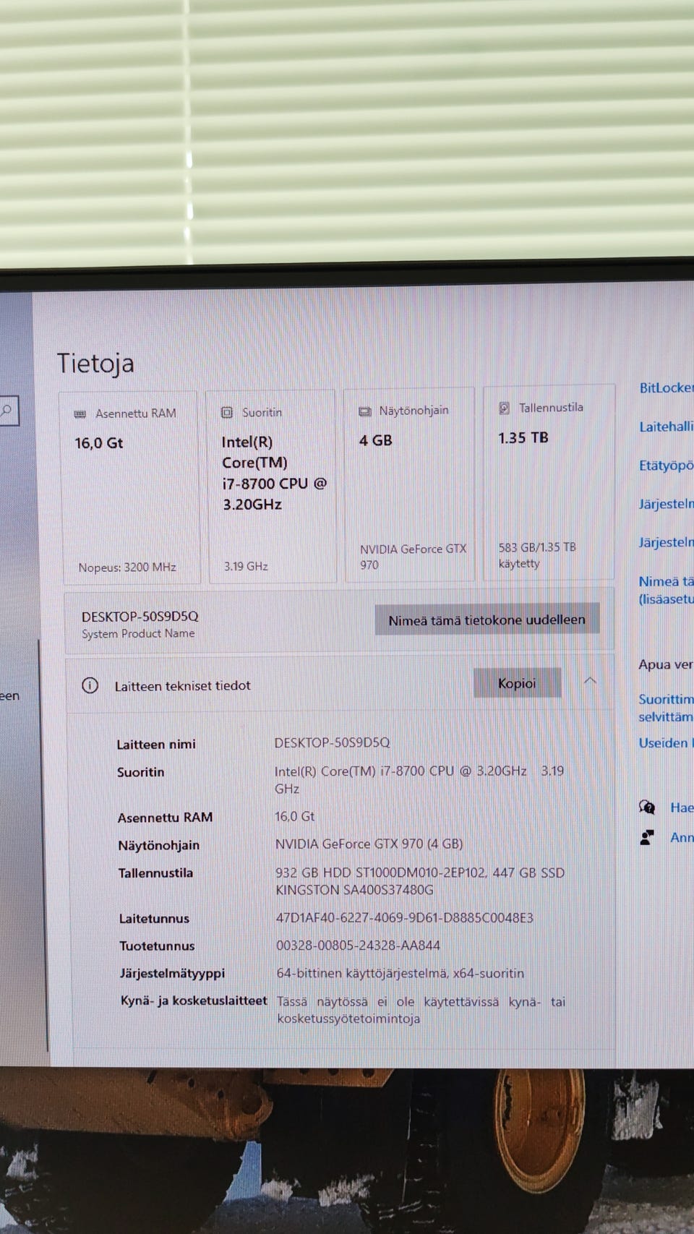Click the Suoritin value in device specifications
Viewport: 694px width, 1234px height.
point(419,780)
